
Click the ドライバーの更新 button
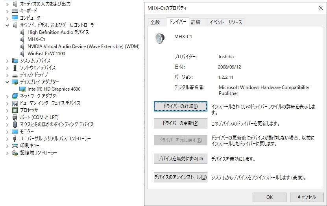point(180,123)
